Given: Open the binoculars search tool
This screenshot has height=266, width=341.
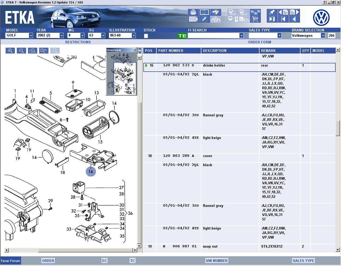Looking at the screenshot, I should pos(215,12).
